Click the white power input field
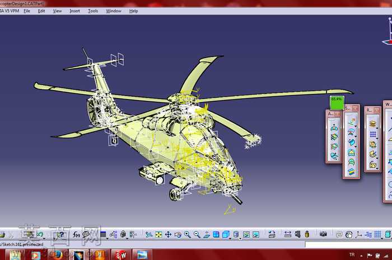 click(348, 244)
